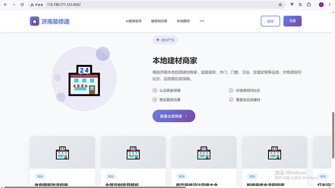Click the check icon beside 价格透明可比价
The image size is (335, 188).
tap(231, 91)
